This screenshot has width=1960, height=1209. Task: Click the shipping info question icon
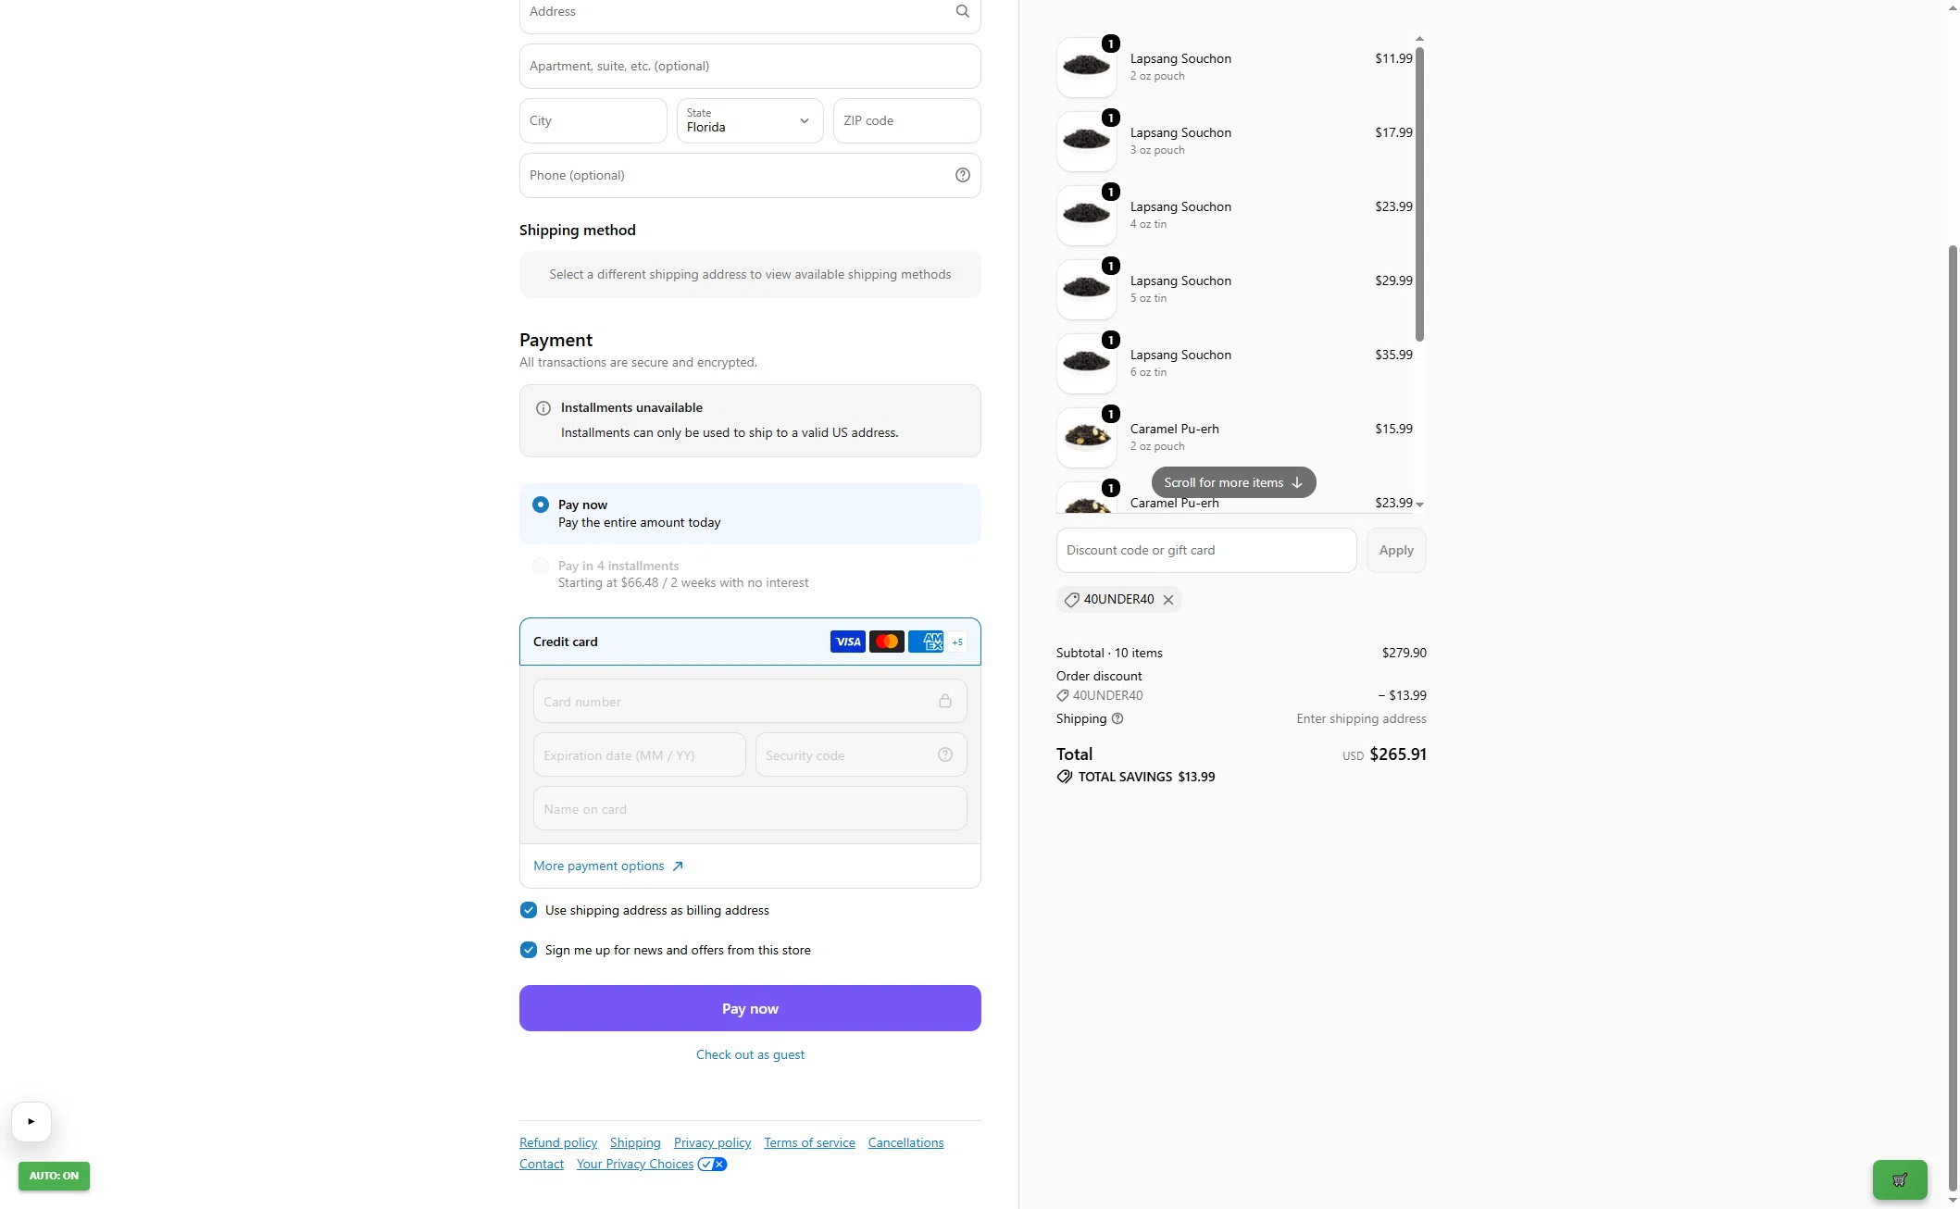coord(1117,718)
